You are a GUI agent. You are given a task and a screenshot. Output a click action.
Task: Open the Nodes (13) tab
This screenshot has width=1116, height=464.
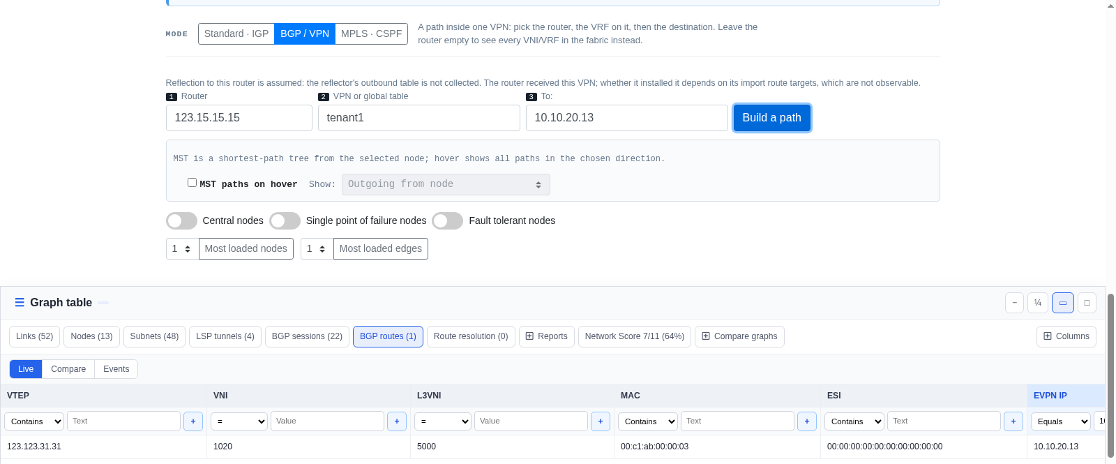tap(91, 336)
